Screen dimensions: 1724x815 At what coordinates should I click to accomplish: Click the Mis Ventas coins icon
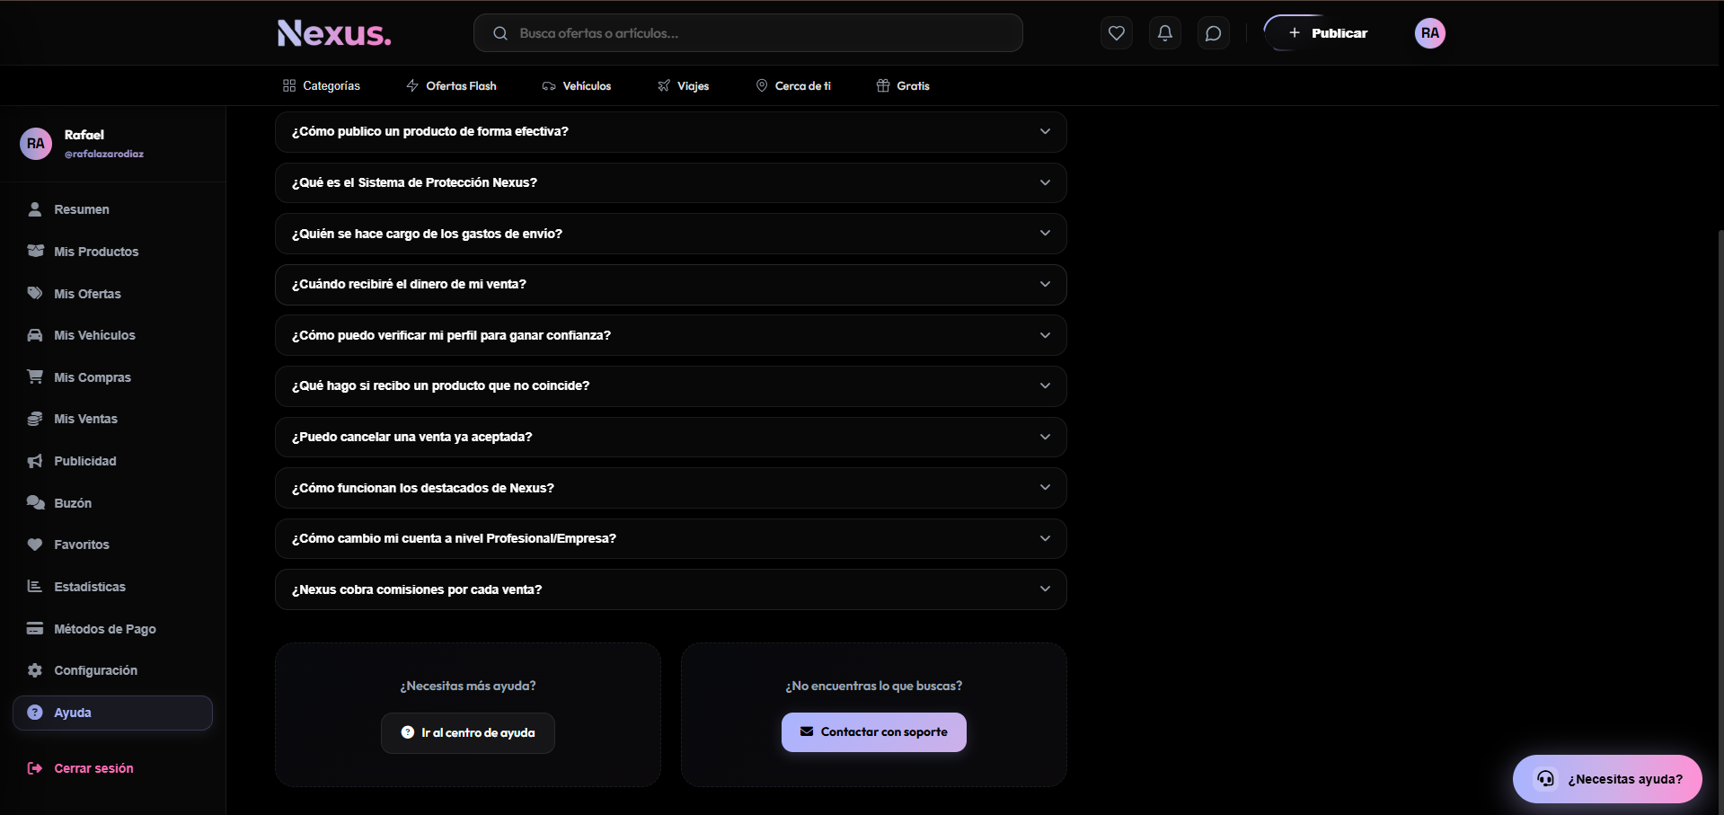35,419
